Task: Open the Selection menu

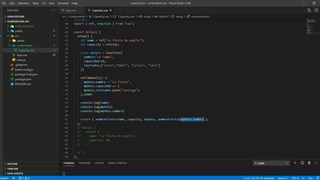Action: click(x=23, y=3)
